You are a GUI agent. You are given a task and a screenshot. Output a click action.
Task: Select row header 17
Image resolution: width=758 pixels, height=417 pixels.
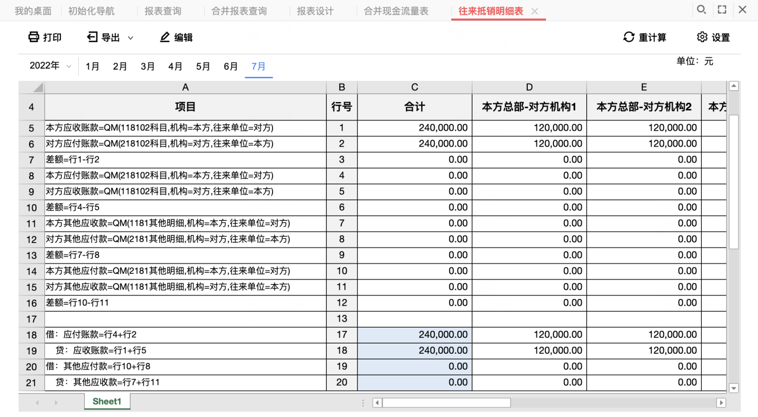[x=31, y=319]
